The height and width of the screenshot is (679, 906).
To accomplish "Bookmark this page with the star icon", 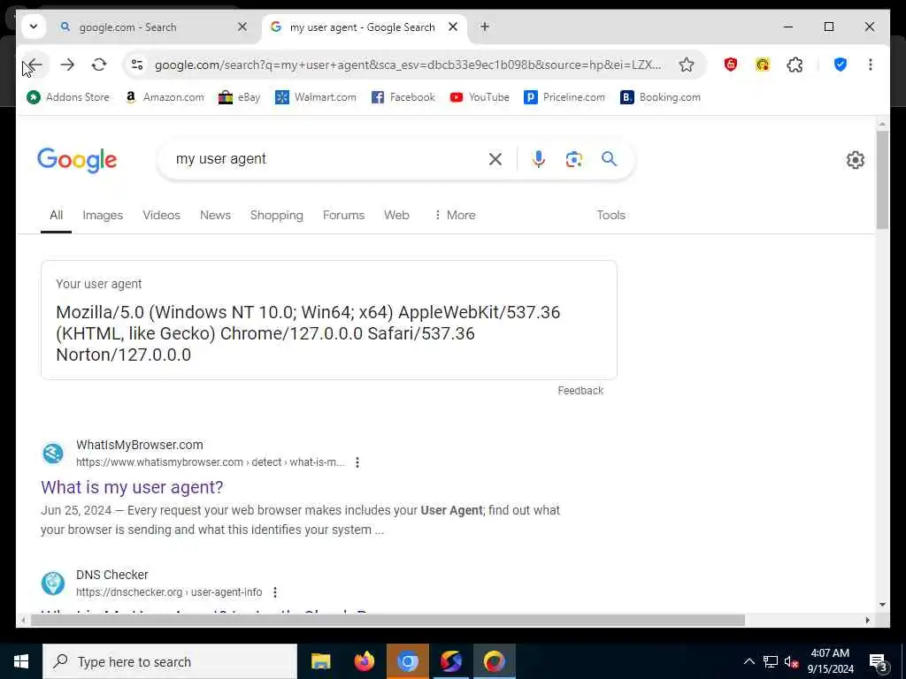I will tap(686, 65).
